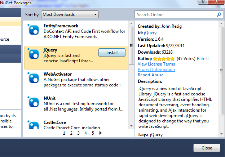225x157 pixels.
Task: Click the EntityFramework package icon
Action: (33, 30)
